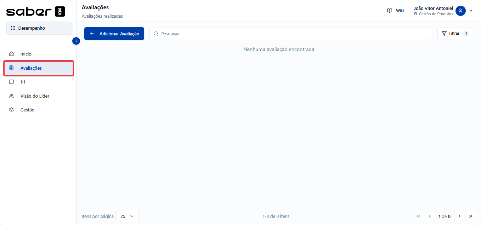This screenshot has height=225, width=481.
Task: Go to the next page arrow
Action: pos(459,216)
